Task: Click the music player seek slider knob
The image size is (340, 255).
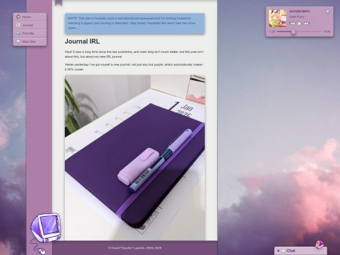Action: [x=293, y=32]
